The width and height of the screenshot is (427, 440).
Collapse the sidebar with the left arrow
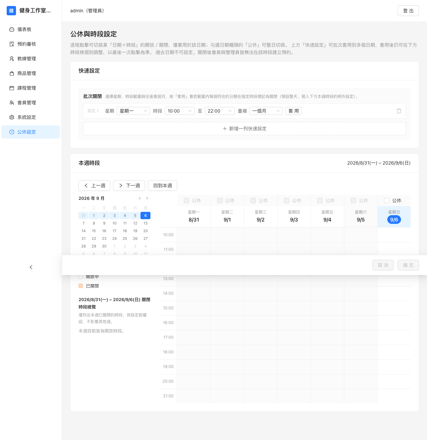click(31, 267)
